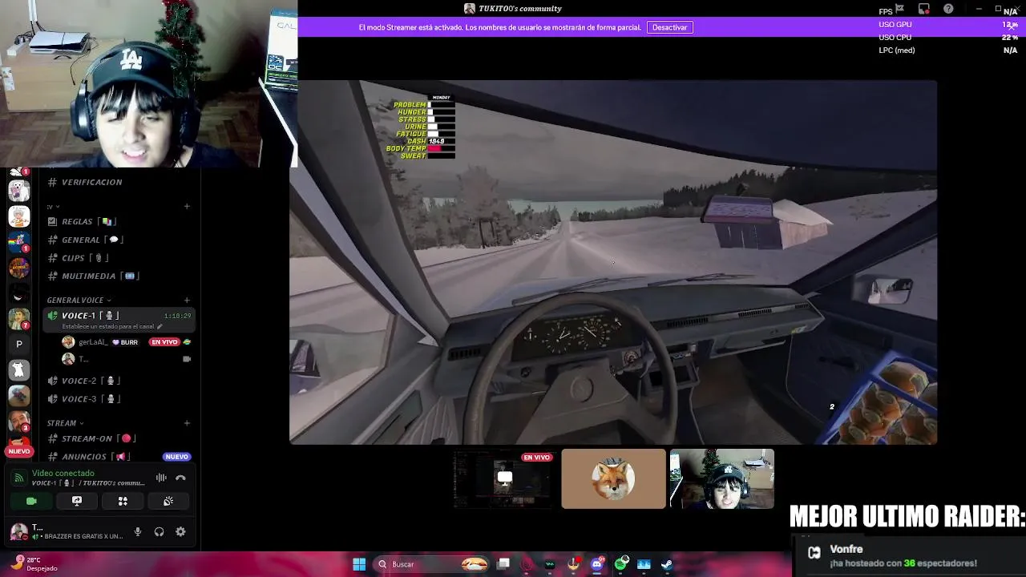Deafen with the headphones icon

[159, 531]
